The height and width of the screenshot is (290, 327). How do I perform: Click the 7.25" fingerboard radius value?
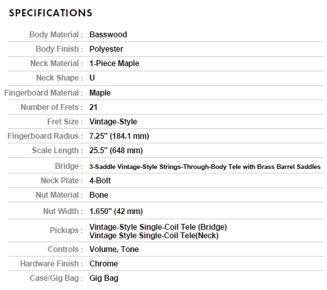[119, 136]
